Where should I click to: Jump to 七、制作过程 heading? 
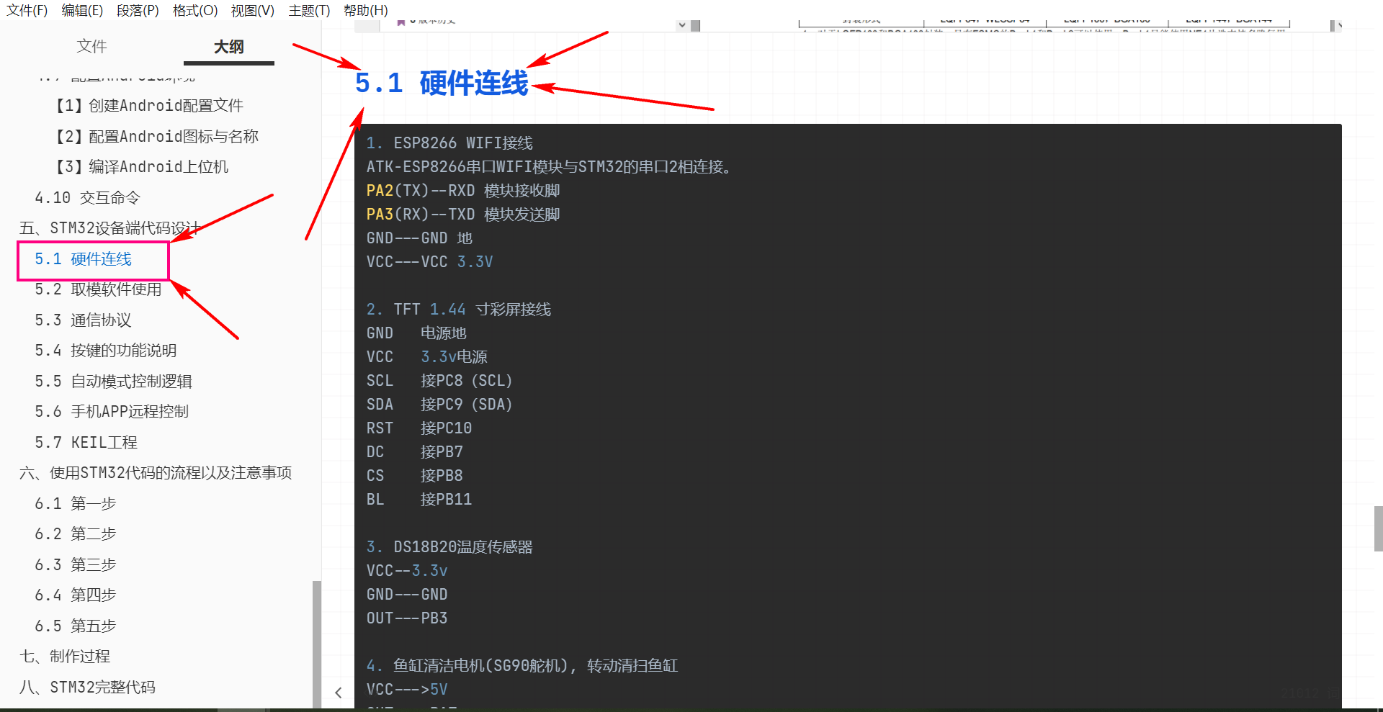(x=65, y=657)
